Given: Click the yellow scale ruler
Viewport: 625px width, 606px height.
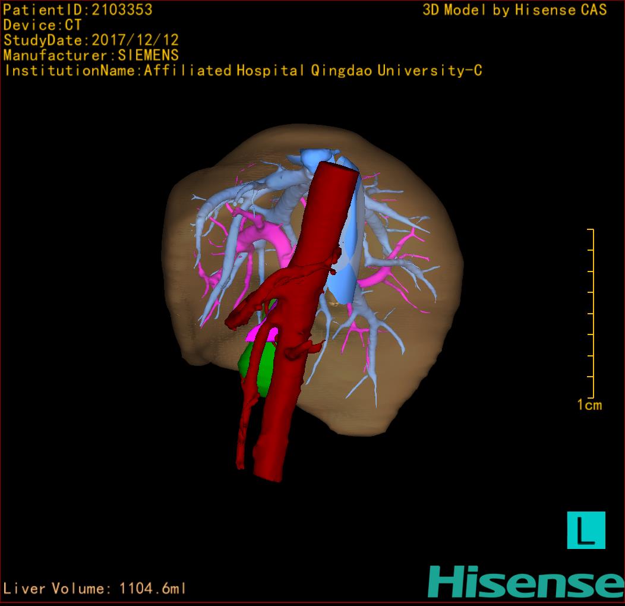Looking at the screenshot, I should [591, 313].
